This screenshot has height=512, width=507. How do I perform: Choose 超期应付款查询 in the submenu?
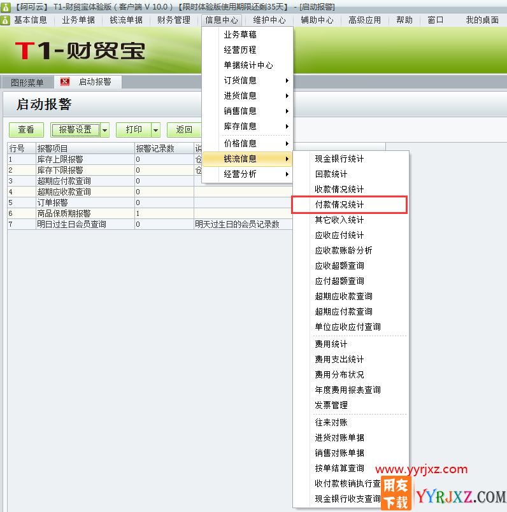[350, 311]
